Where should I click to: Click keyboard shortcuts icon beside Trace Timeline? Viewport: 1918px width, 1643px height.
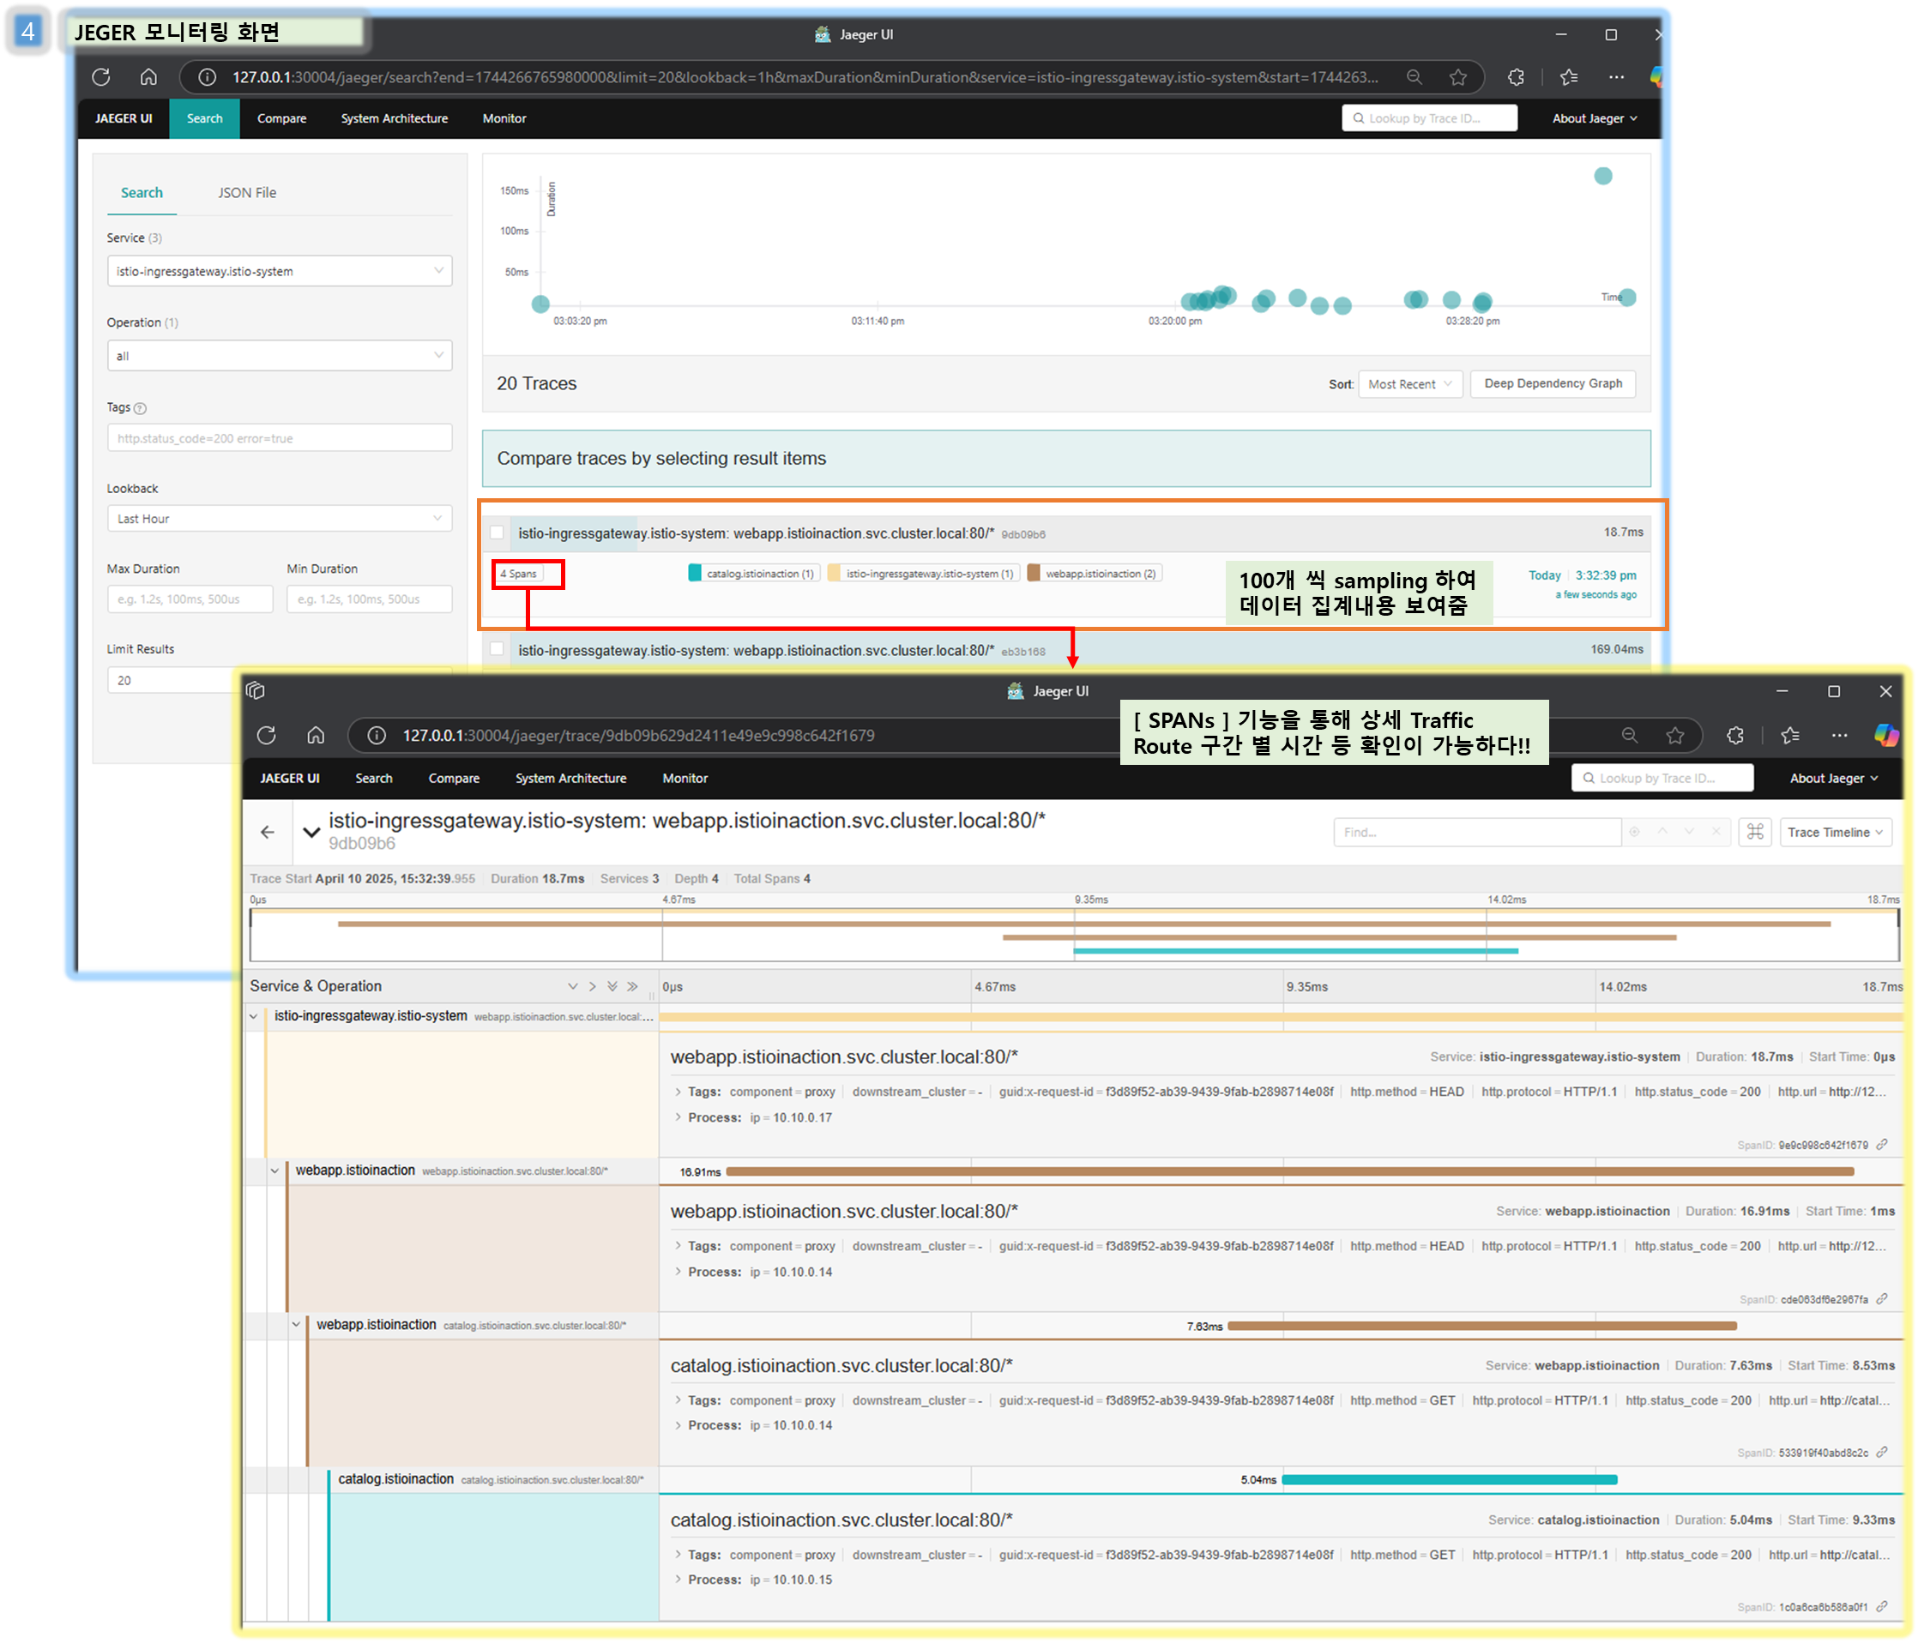tap(1754, 832)
